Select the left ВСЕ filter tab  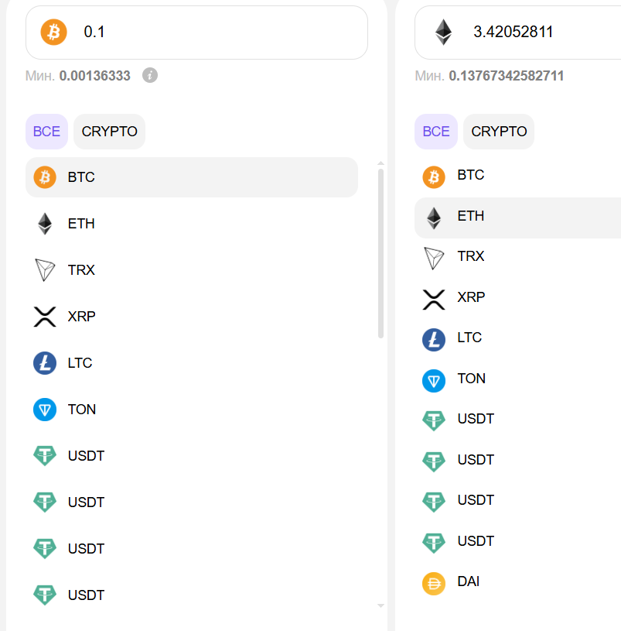coord(46,132)
